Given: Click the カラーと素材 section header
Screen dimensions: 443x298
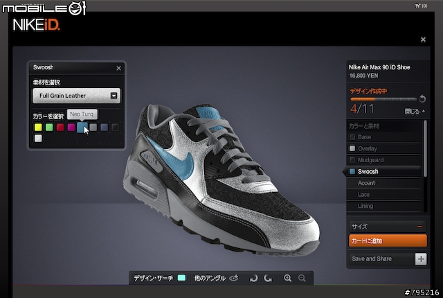Looking at the screenshot, I should (x=364, y=126).
